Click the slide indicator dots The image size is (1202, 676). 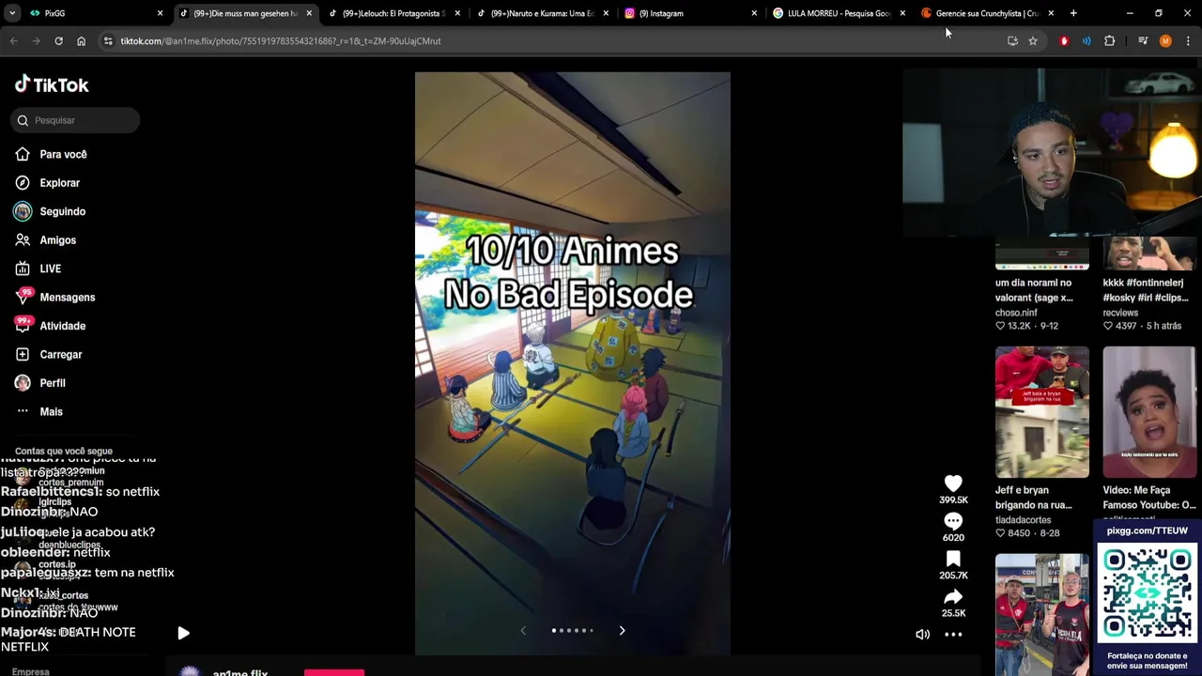click(572, 631)
